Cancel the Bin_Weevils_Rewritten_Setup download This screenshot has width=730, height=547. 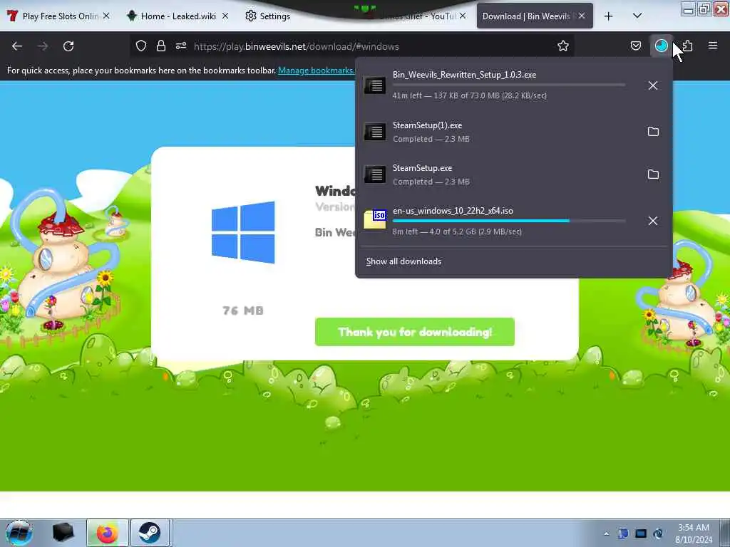click(x=653, y=85)
